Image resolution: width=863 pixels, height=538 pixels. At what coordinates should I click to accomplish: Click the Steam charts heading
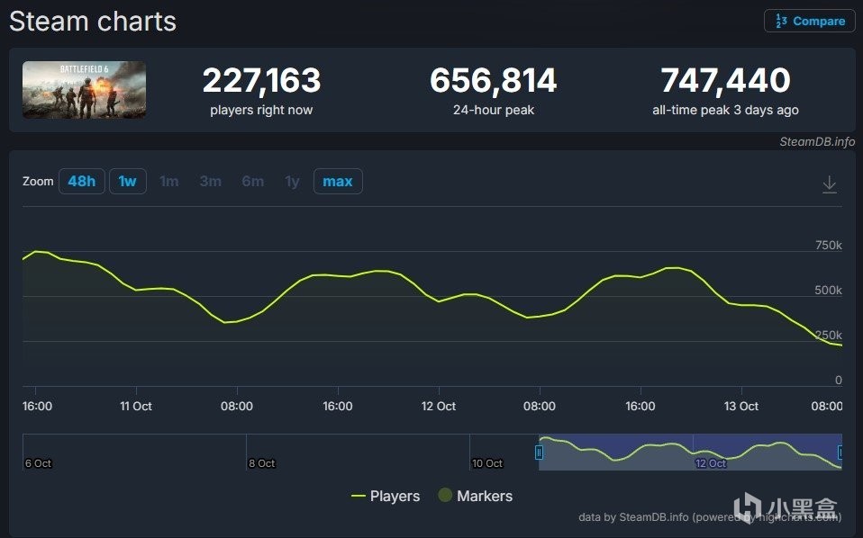pos(93,22)
